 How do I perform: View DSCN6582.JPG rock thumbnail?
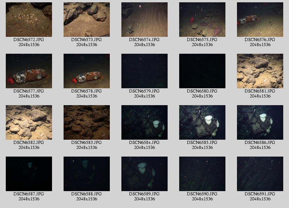tap(29, 122)
